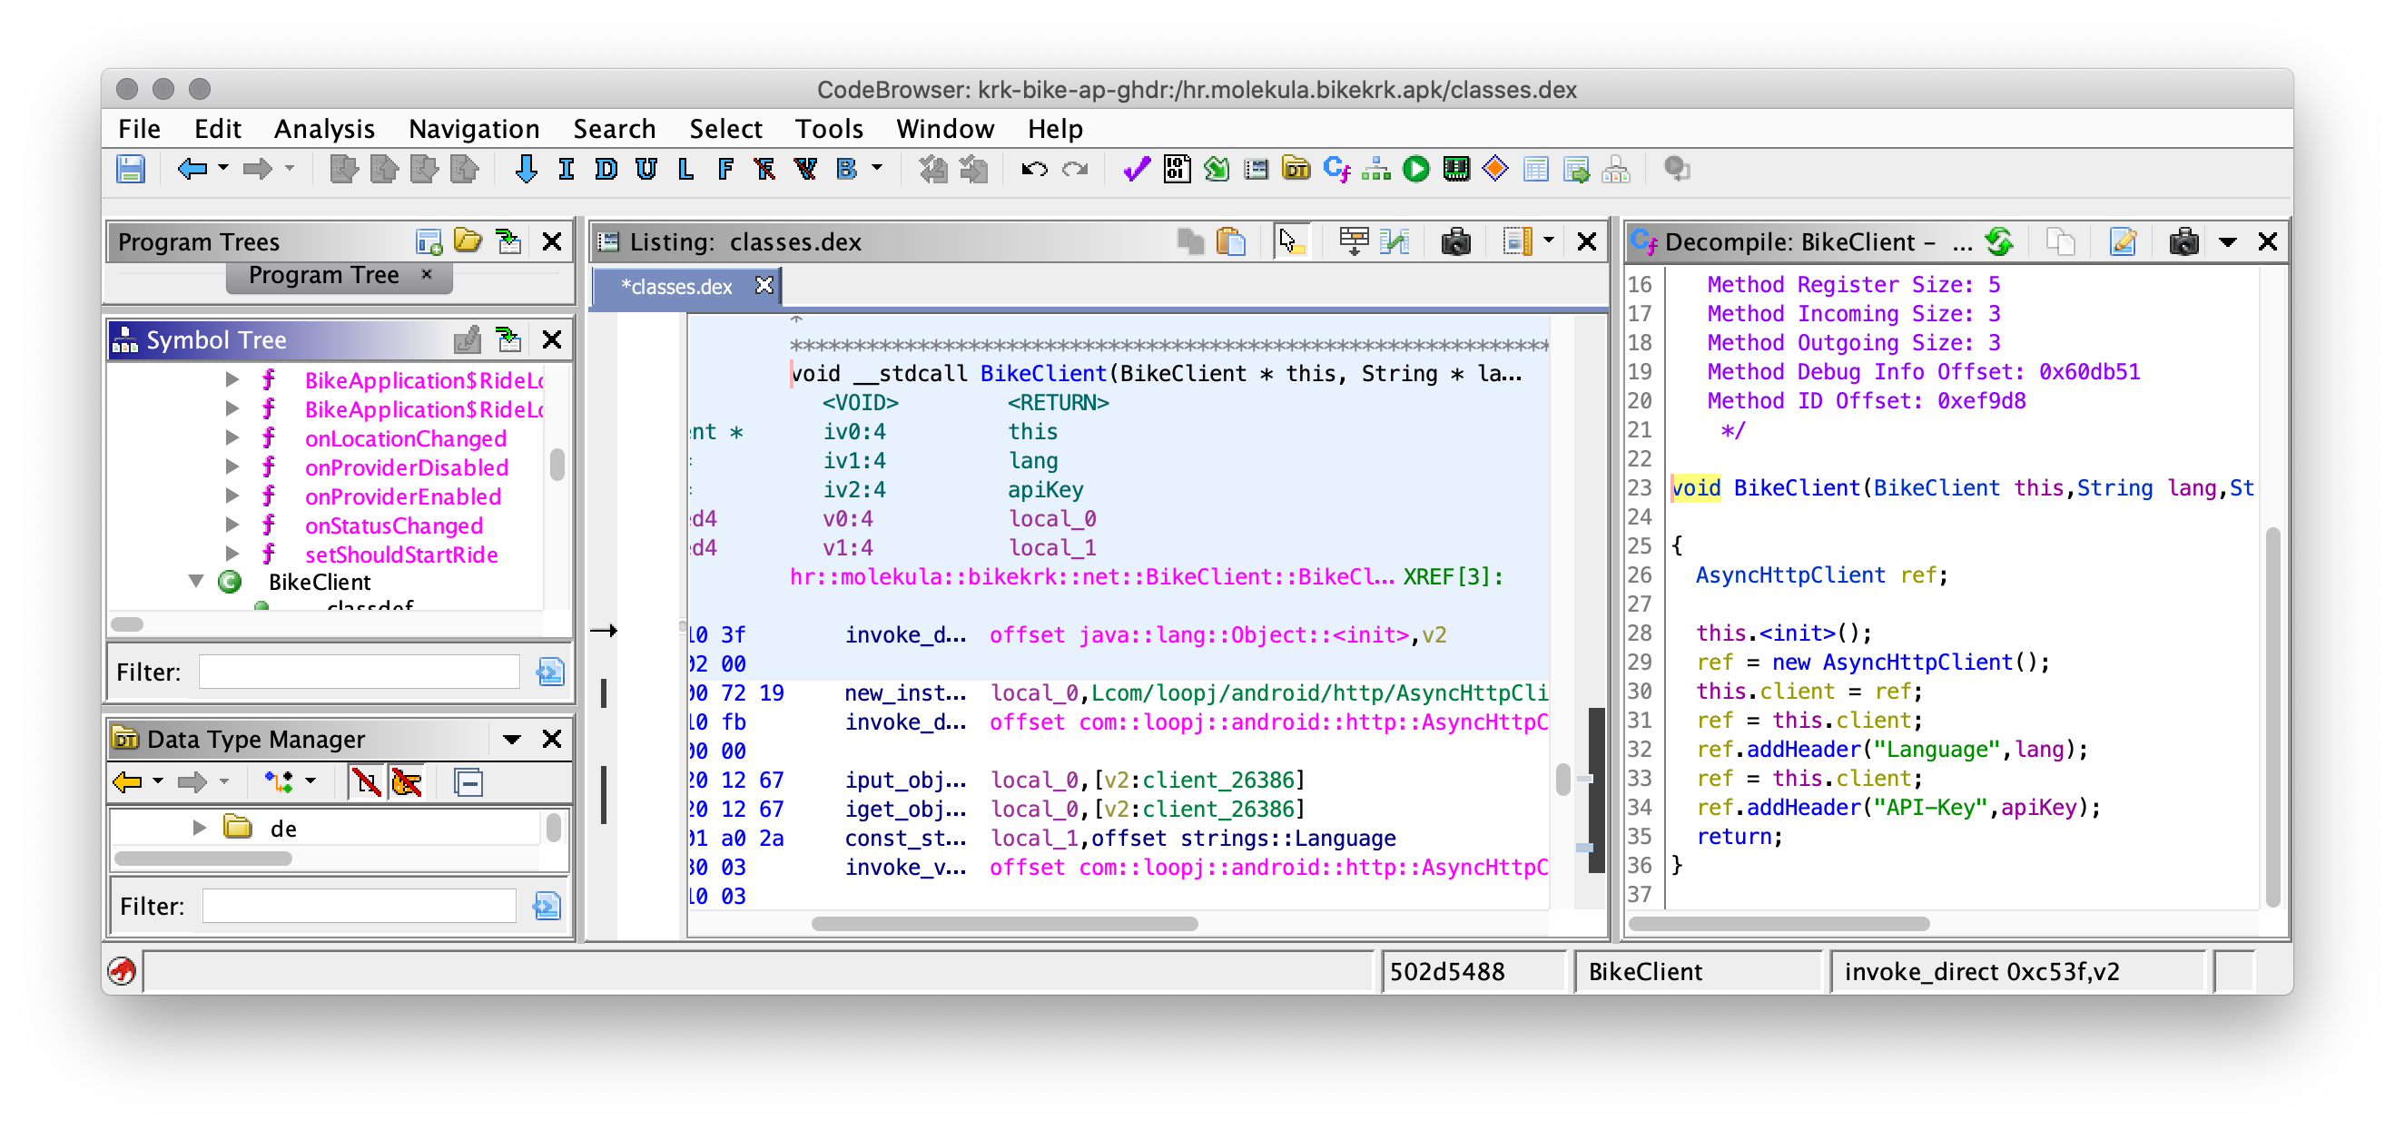Click the orange diamond toolbar icon

[x=1496, y=169]
